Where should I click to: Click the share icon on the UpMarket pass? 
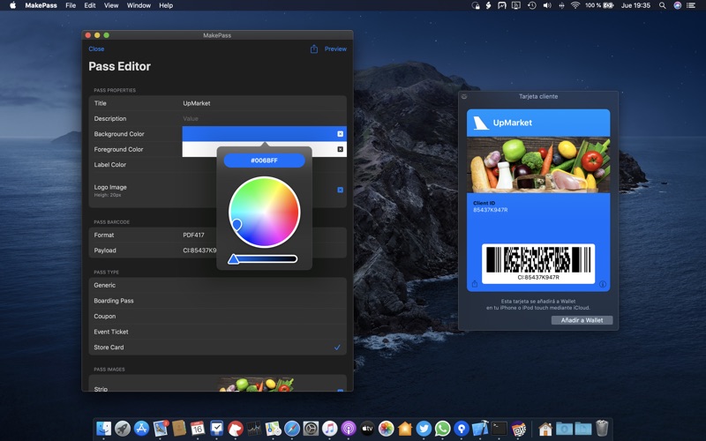click(475, 284)
